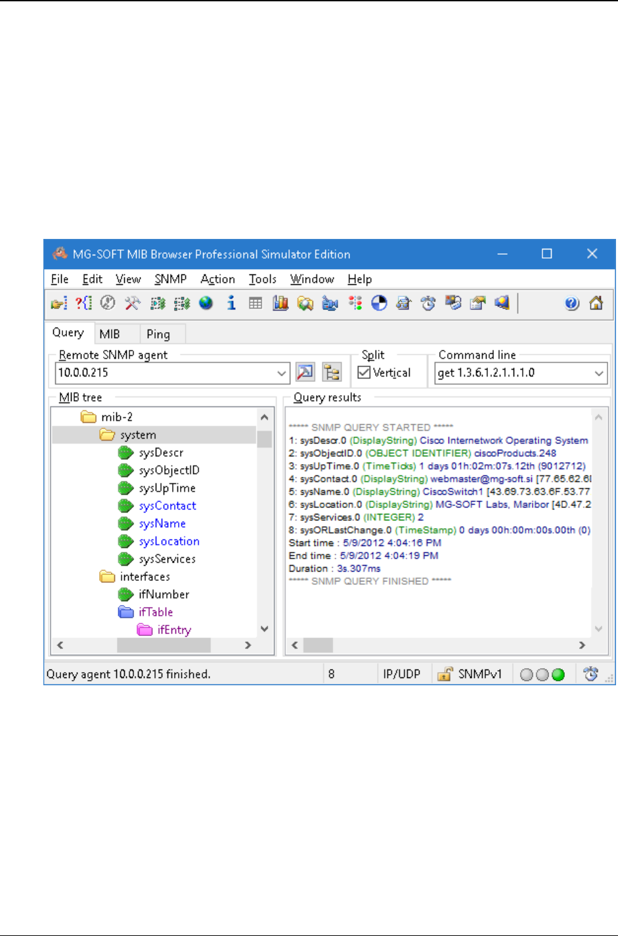Image resolution: width=618 pixels, height=936 pixels.
Task: Select sysUpTime in the MIB tree
Action: tap(157, 488)
